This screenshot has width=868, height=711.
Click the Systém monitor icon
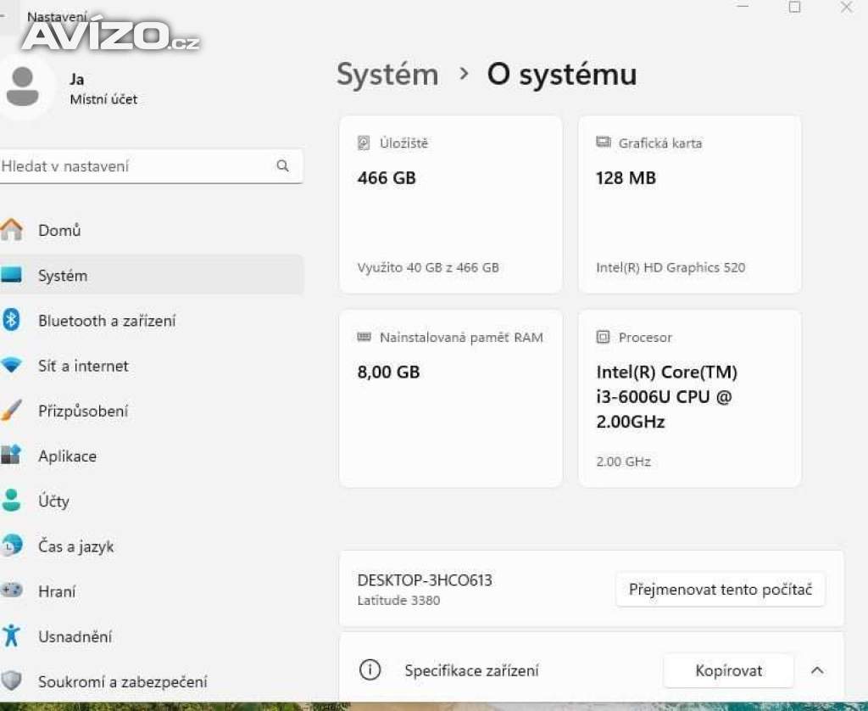click(x=11, y=274)
